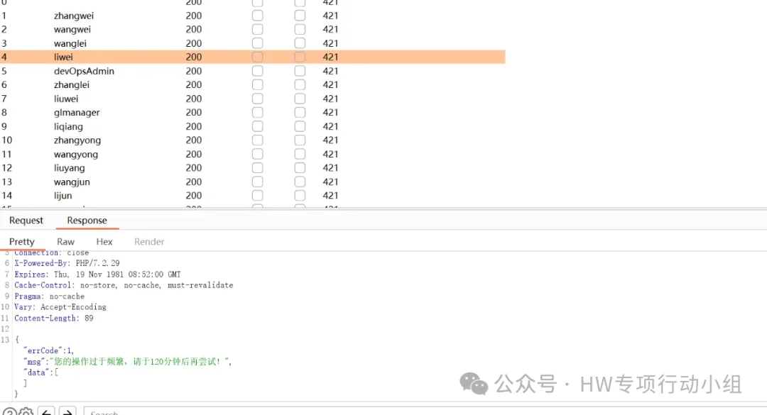
Task: Click status 200 in the wangwei row
Action: (194, 29)
